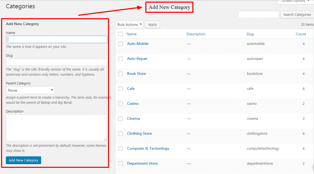Click the count 6 for Cafe

(x=304, y=88)
